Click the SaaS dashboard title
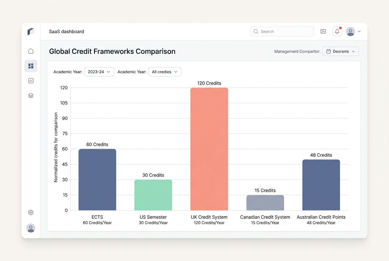 coord(66,31)
